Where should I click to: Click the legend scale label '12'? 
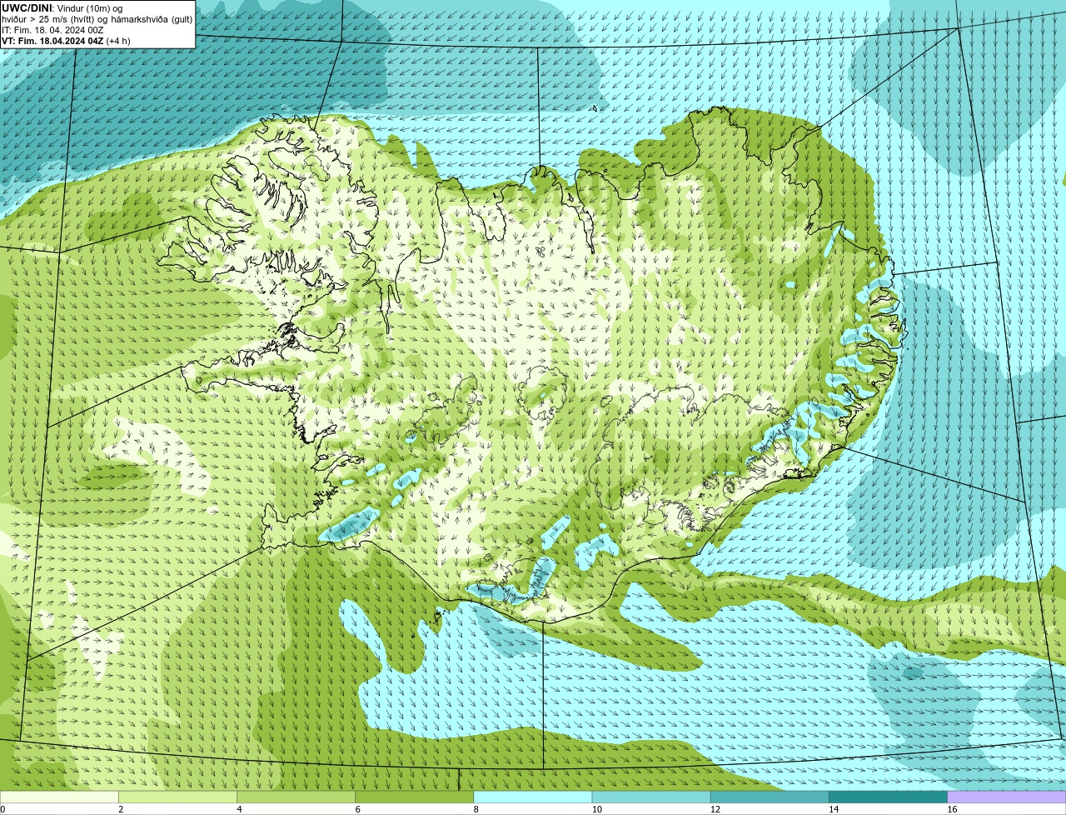715,809
